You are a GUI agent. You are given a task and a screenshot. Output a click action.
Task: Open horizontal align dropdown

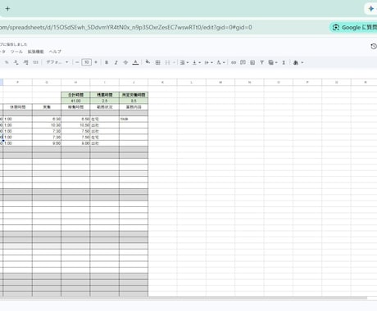[184, 62]
